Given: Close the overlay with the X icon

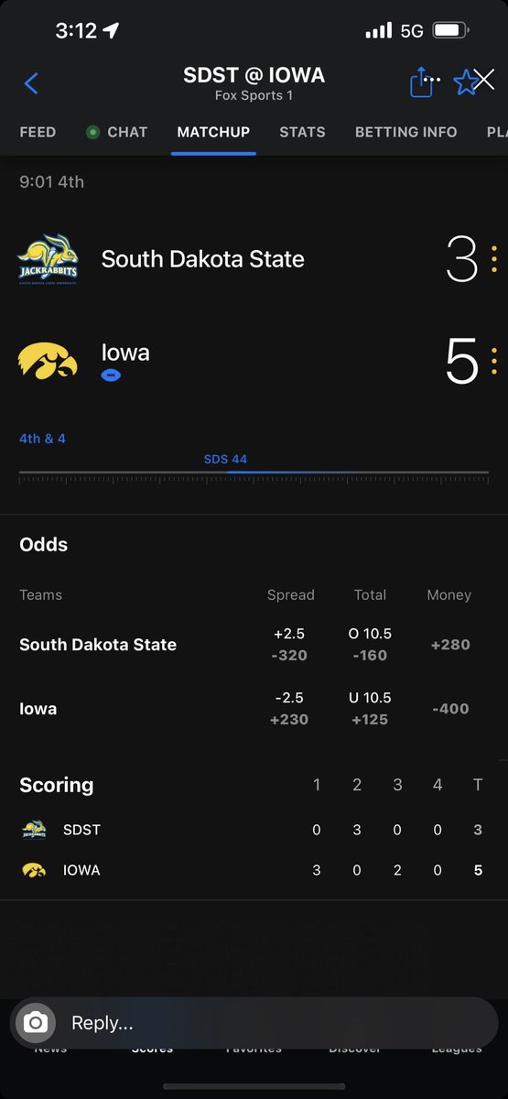Looking at the screenshot, I should (485, 81).
